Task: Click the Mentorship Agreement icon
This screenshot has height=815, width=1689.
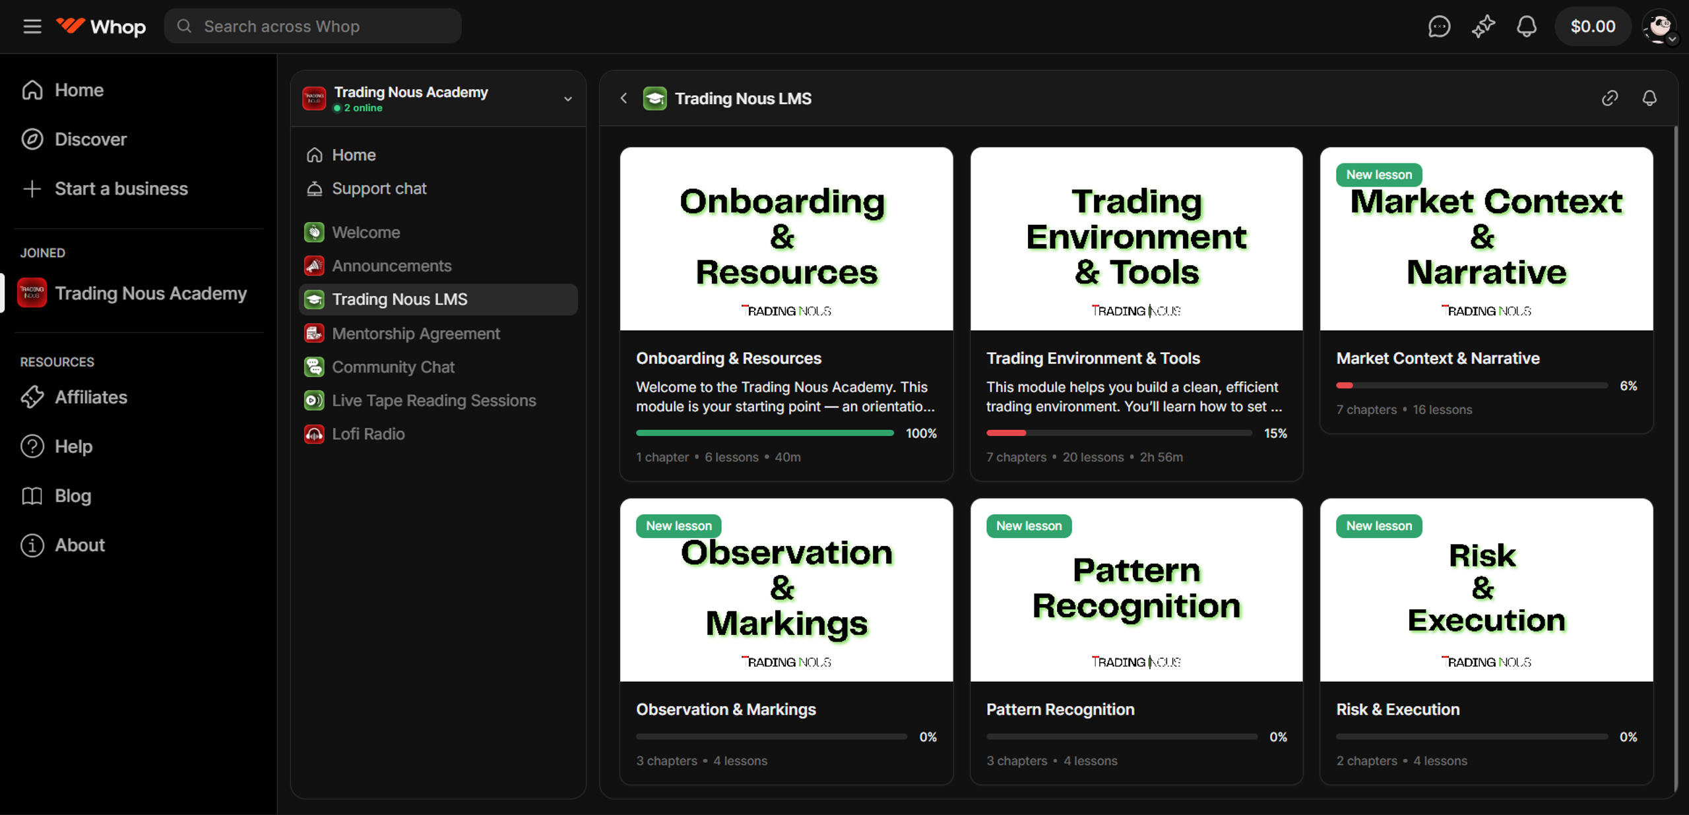Action: tap(314, 334)
